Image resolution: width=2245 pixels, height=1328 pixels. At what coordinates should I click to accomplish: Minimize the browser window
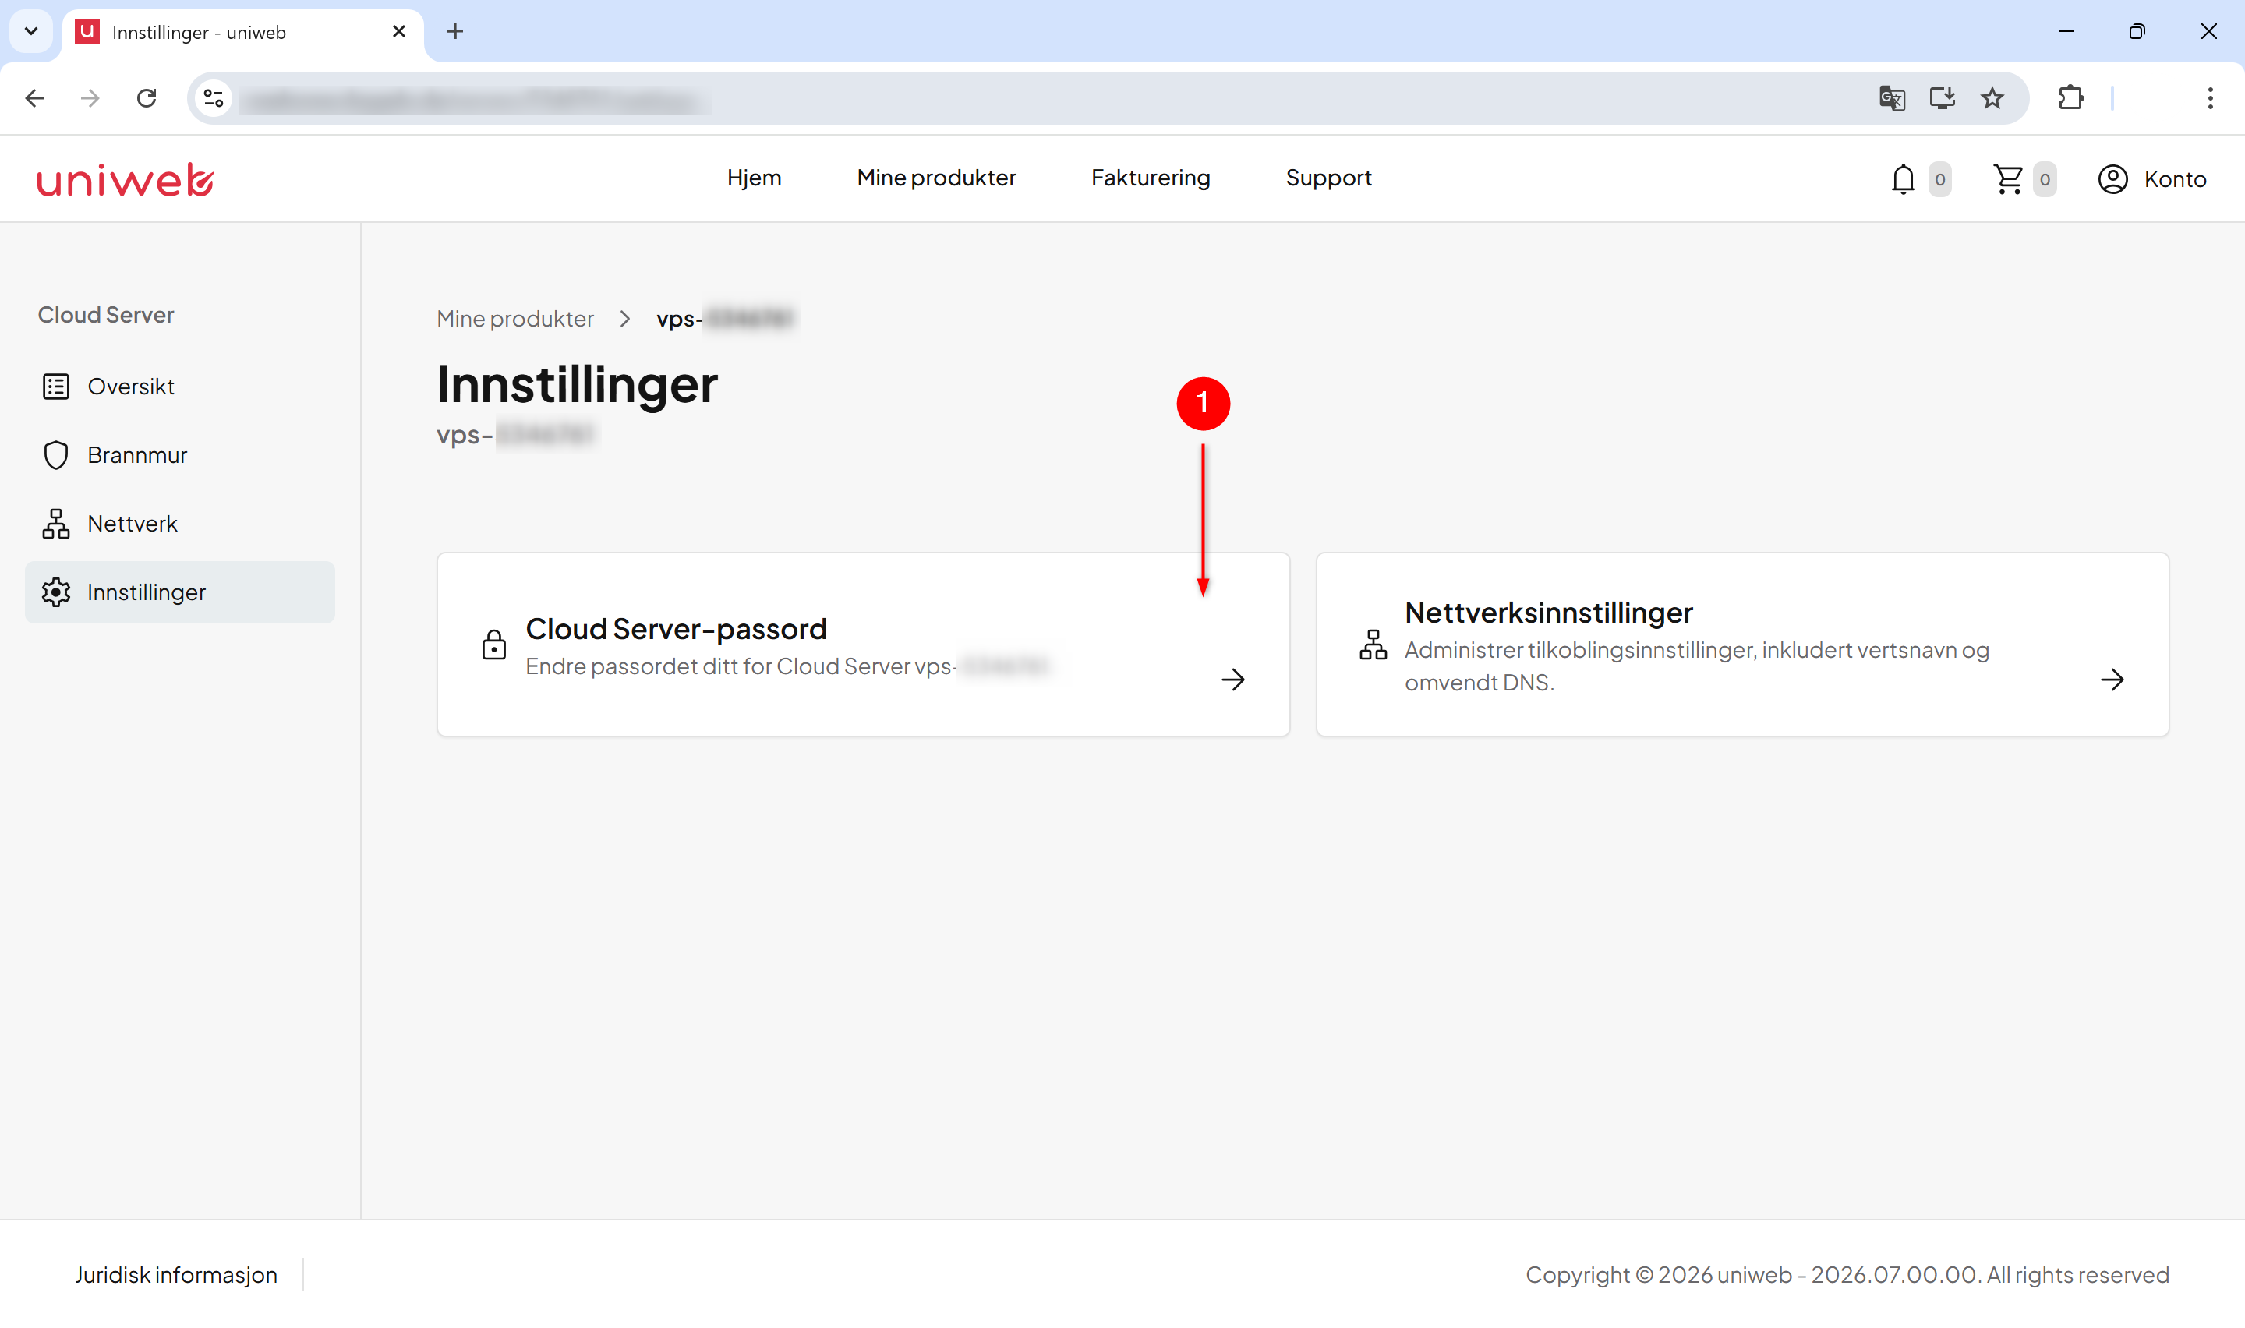(2066, 32)
